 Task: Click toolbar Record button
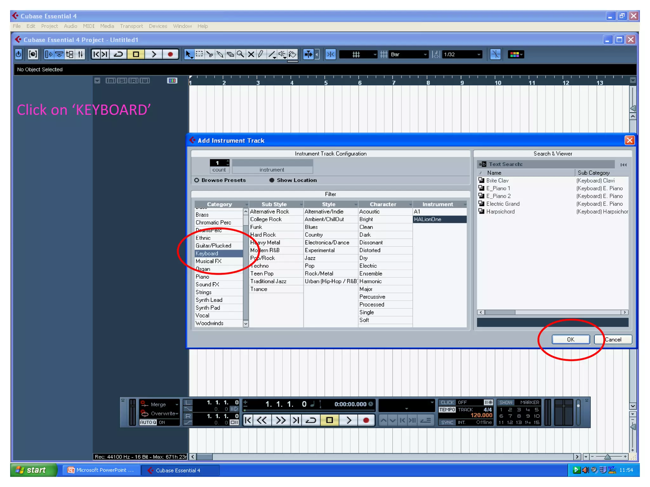(x=170, y=55)
